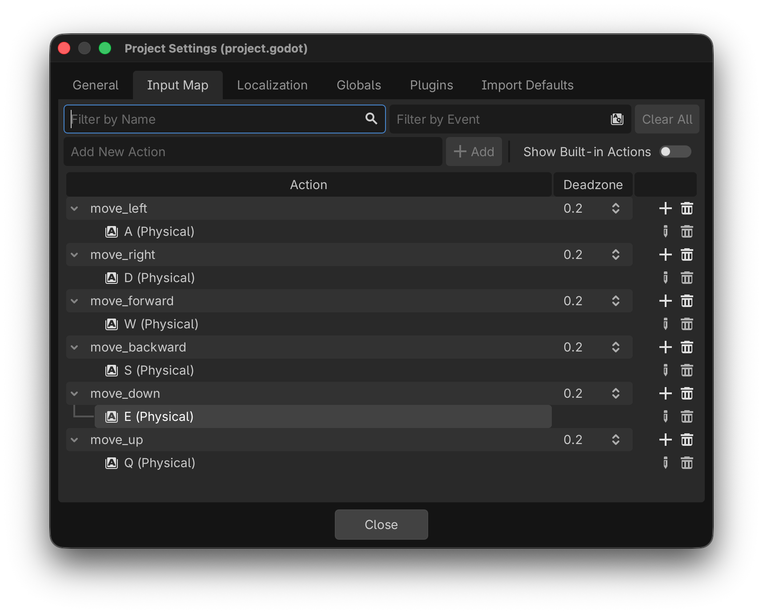Adjust the move_right deadzone stepper arrows
The height and width of the screenshot is (614, 763).
click(x=615, y=254)
